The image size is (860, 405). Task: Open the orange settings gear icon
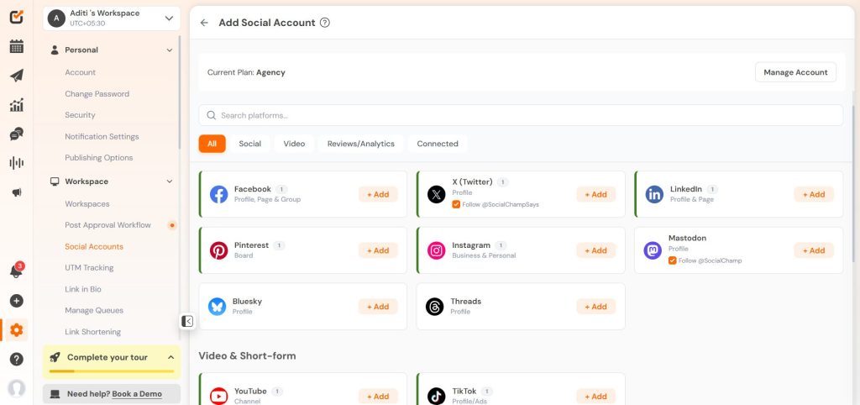click(17, 330)
